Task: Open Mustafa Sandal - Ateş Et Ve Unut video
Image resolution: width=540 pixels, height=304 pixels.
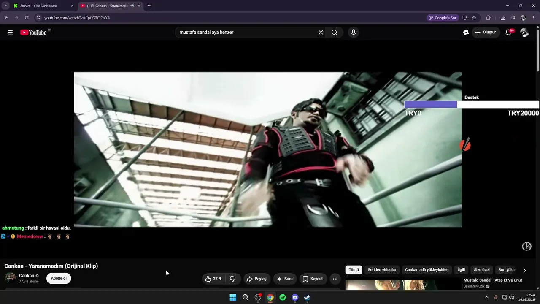Action: point(493,280)
